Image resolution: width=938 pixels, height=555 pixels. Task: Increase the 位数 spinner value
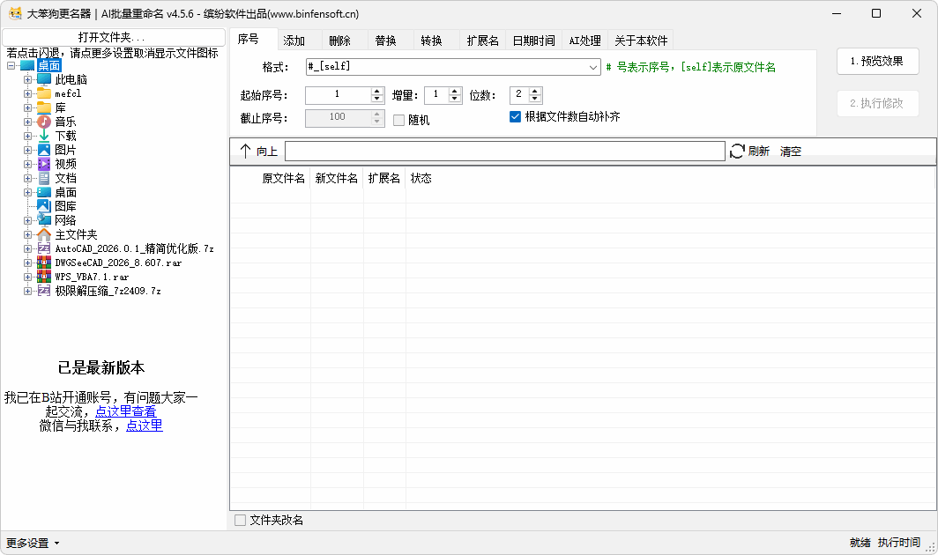point(535,91)
